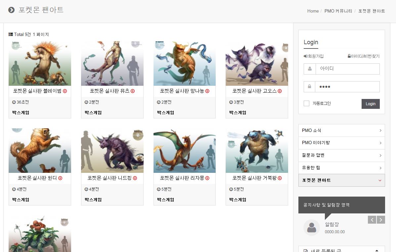Open post 포켓몬 실사판 망나뇽
This screenshot has height=252, width=396.
(182, 91)
